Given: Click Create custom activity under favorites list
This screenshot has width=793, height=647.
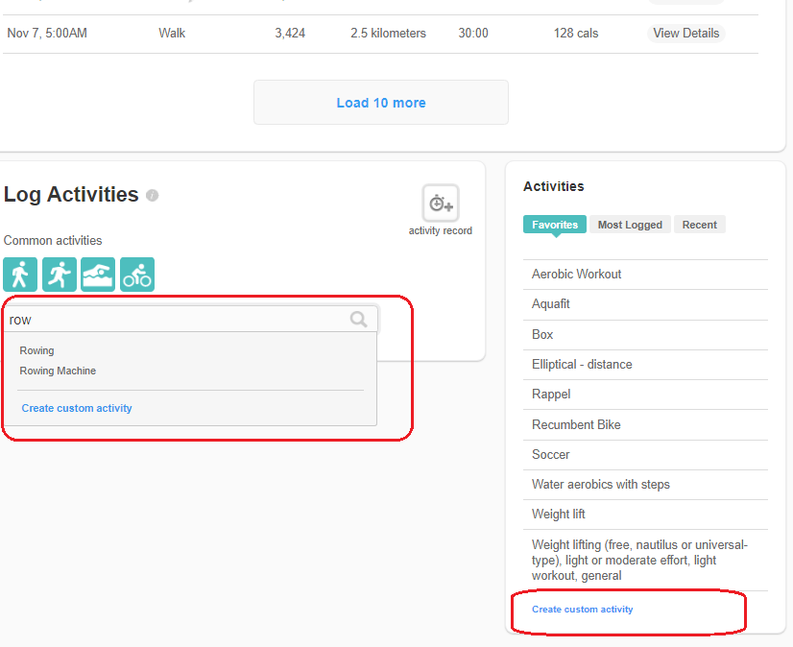Looking at the screenshot, I should pyautogui.click(x=583, y=610).
